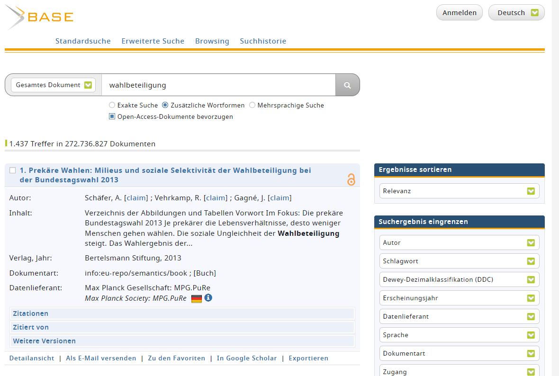
Task: Click the magnifier search button
Action: [x=347, y=85]
